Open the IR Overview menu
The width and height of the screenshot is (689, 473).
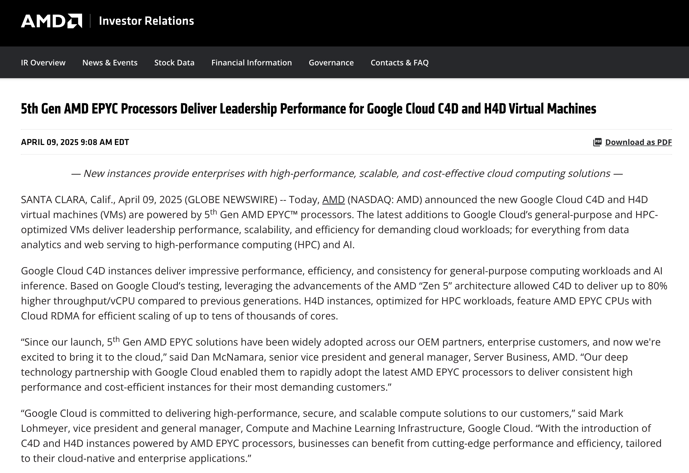[43, 63]
